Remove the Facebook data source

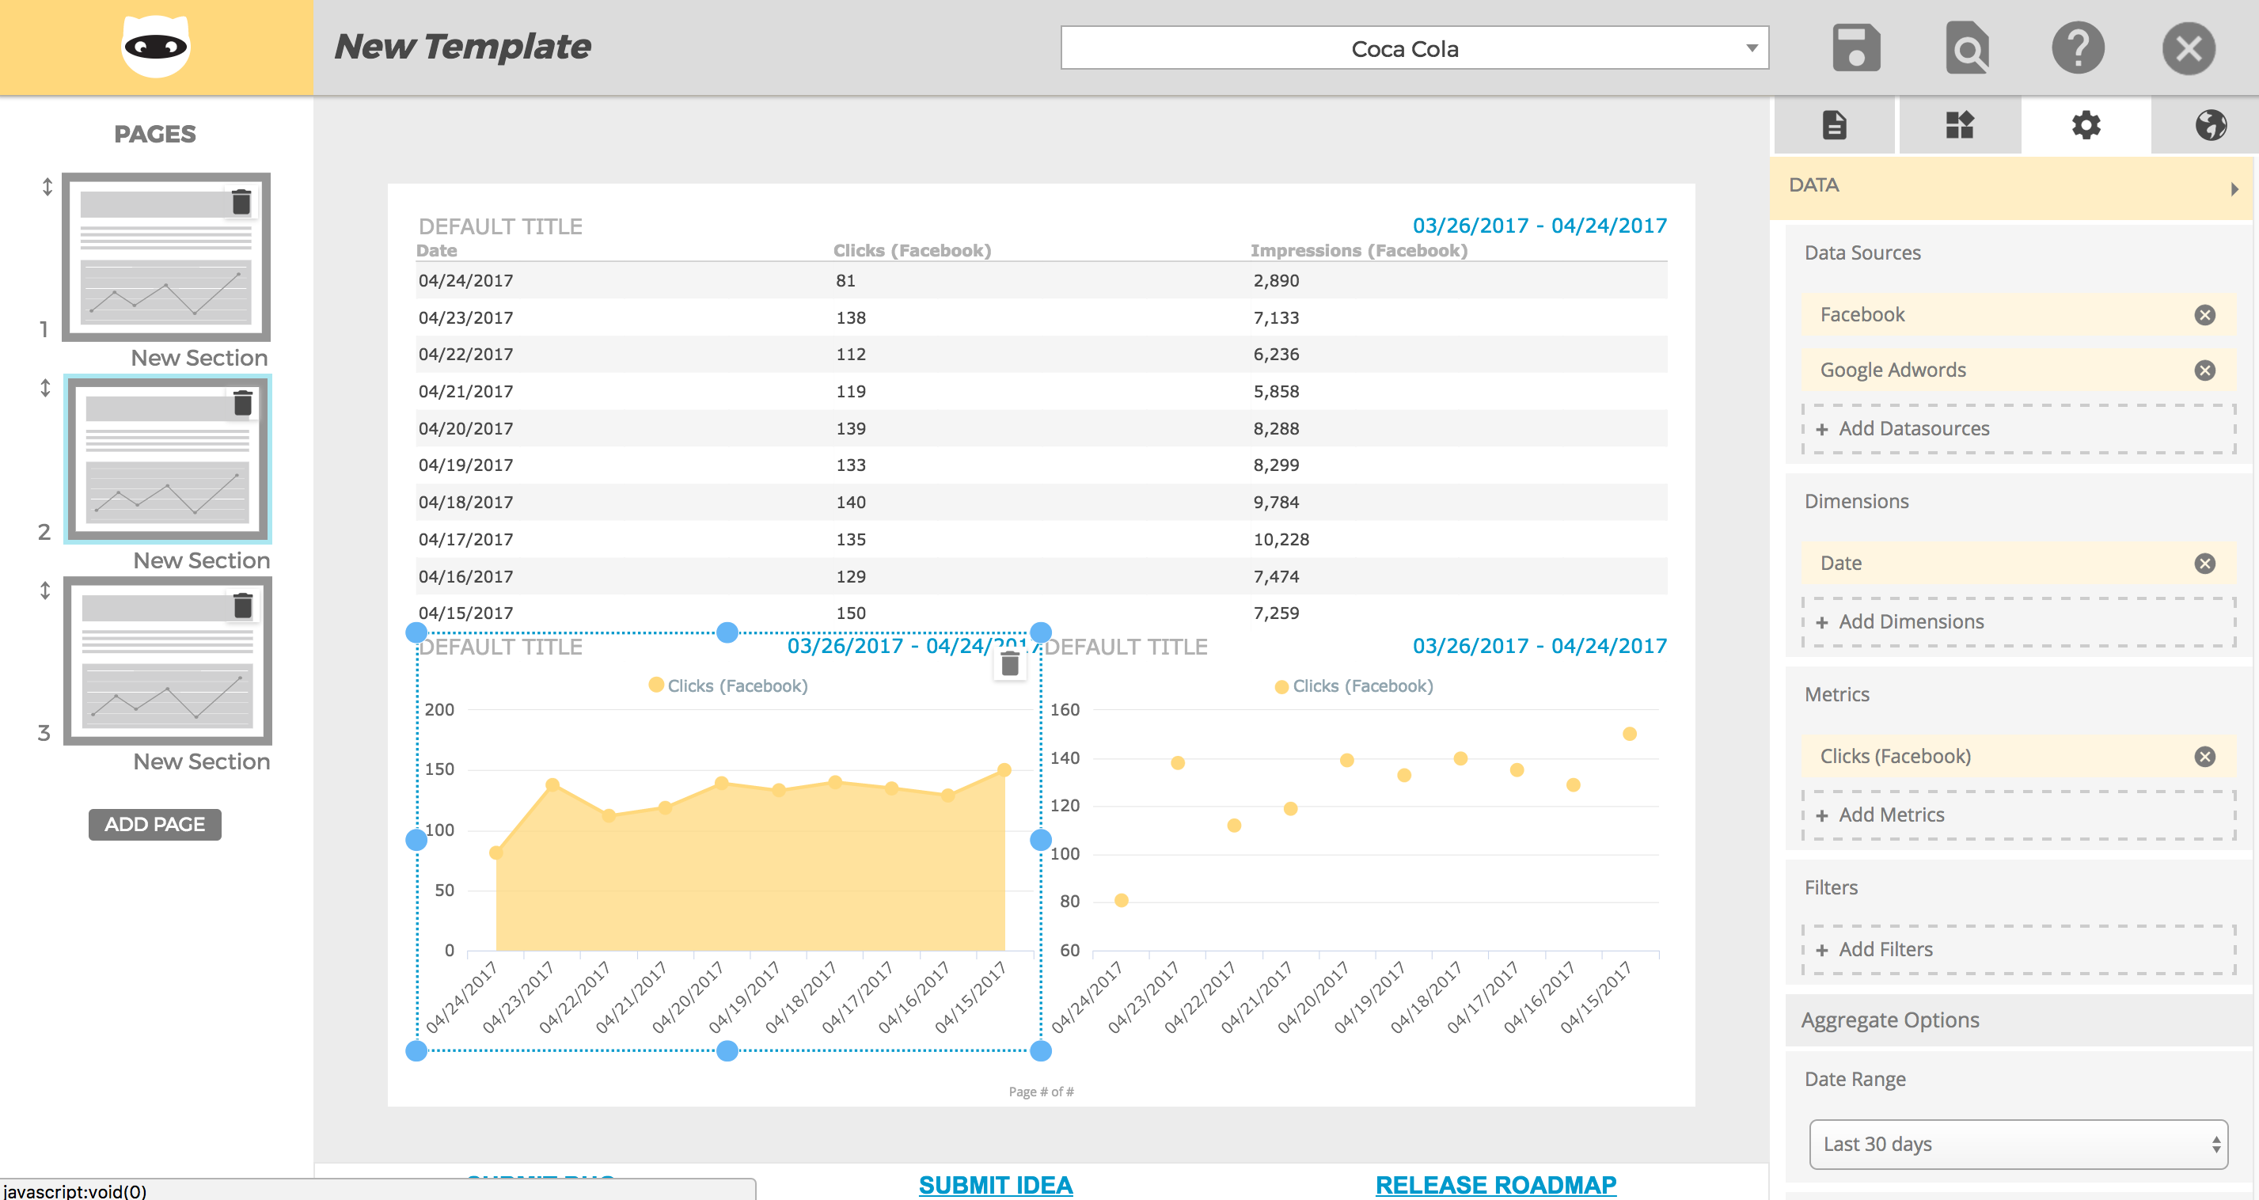pos(2204,315)
